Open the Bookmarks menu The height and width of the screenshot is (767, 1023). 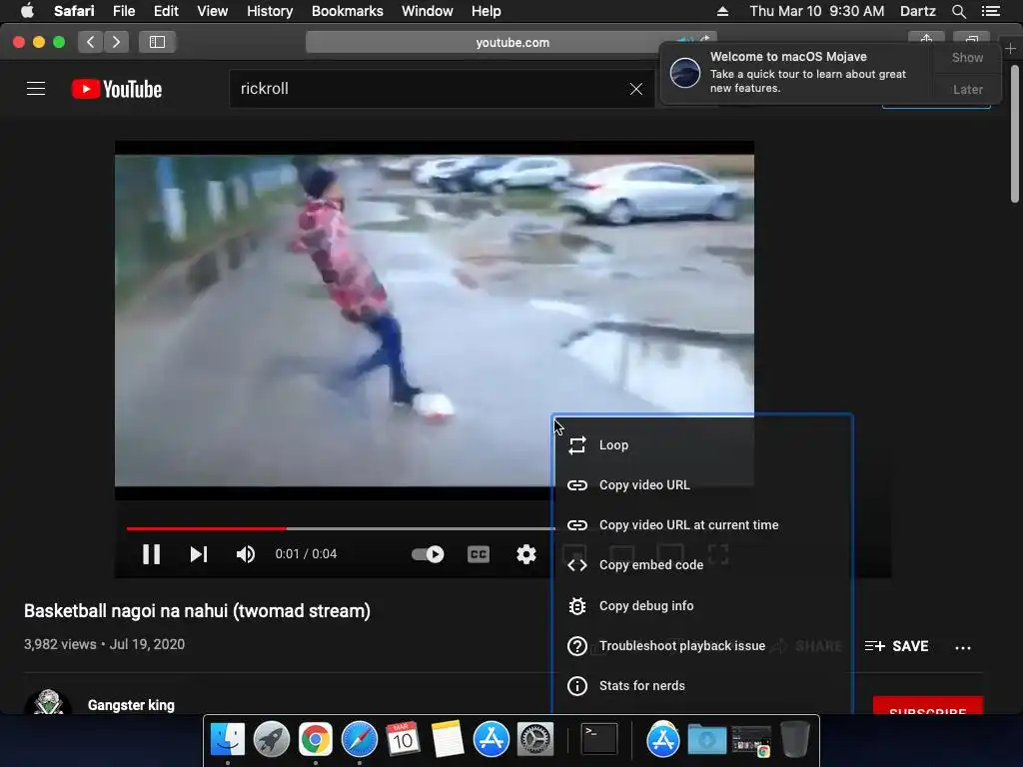[347, 11]
